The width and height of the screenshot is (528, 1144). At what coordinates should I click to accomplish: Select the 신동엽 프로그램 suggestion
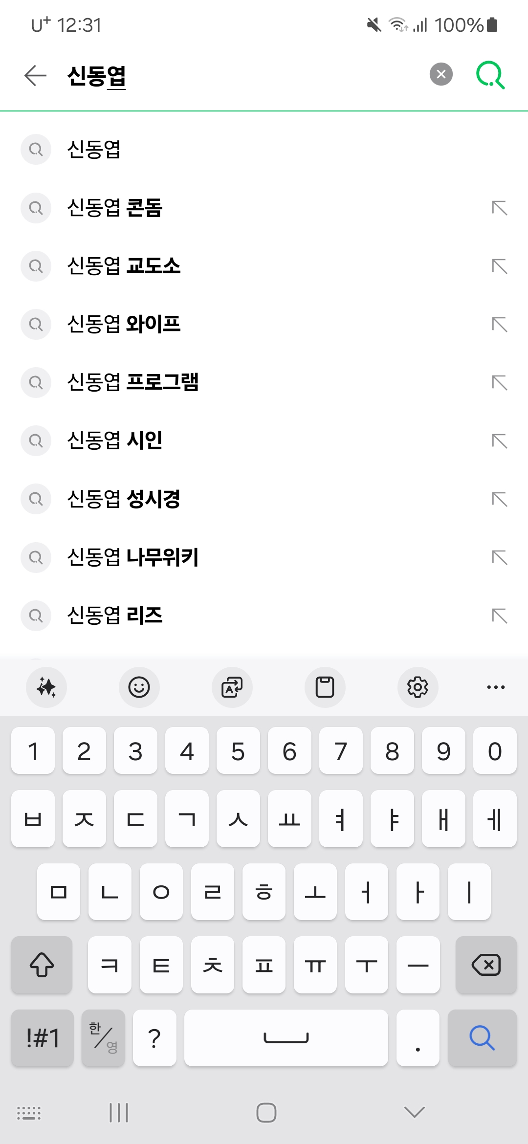(133, 382)
